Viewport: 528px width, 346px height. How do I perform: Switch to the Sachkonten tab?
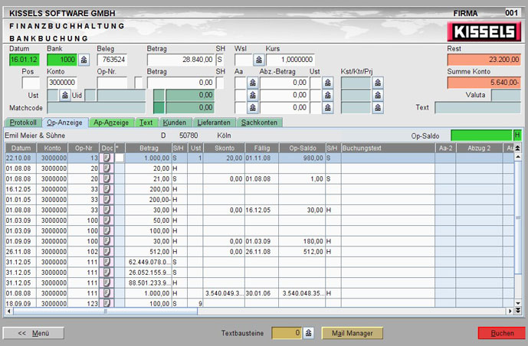(x=259, y=122)
